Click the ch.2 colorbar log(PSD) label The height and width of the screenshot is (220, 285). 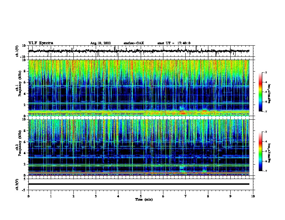pos(270,153)
